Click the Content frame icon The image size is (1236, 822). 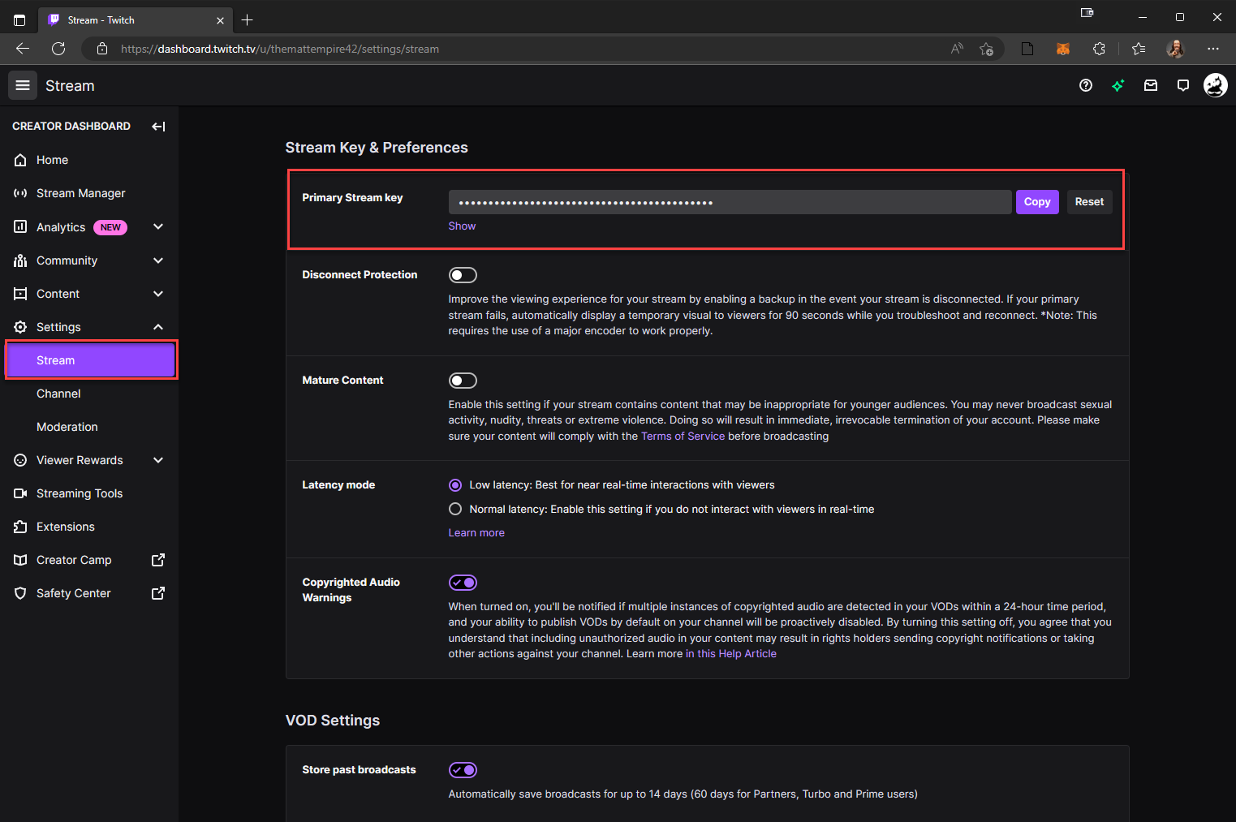pos(20,294)
